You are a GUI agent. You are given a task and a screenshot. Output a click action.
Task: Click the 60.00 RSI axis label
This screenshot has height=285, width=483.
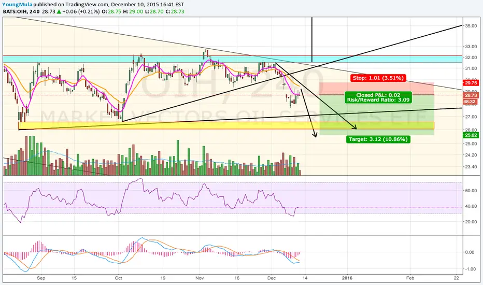471,191
